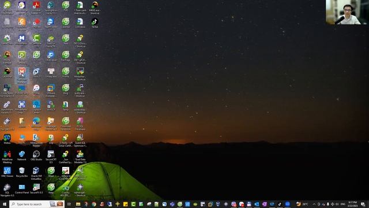369x208 pixels.
Task: Open the SQL Navigator 6.5 shortcut
Action: point(7,190)
